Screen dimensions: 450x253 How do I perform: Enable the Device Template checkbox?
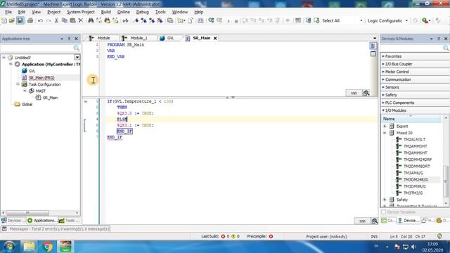(x=383, y=212)
